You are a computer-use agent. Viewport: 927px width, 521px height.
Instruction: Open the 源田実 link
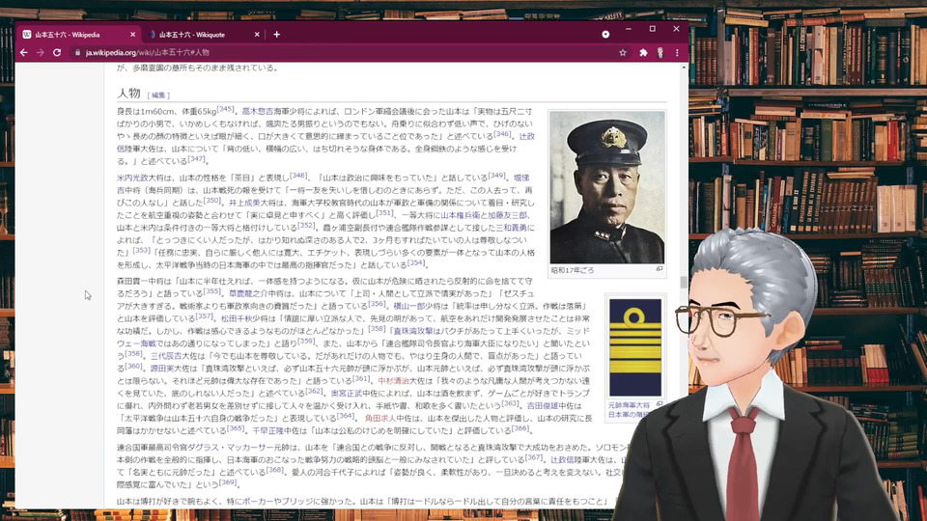162,368
